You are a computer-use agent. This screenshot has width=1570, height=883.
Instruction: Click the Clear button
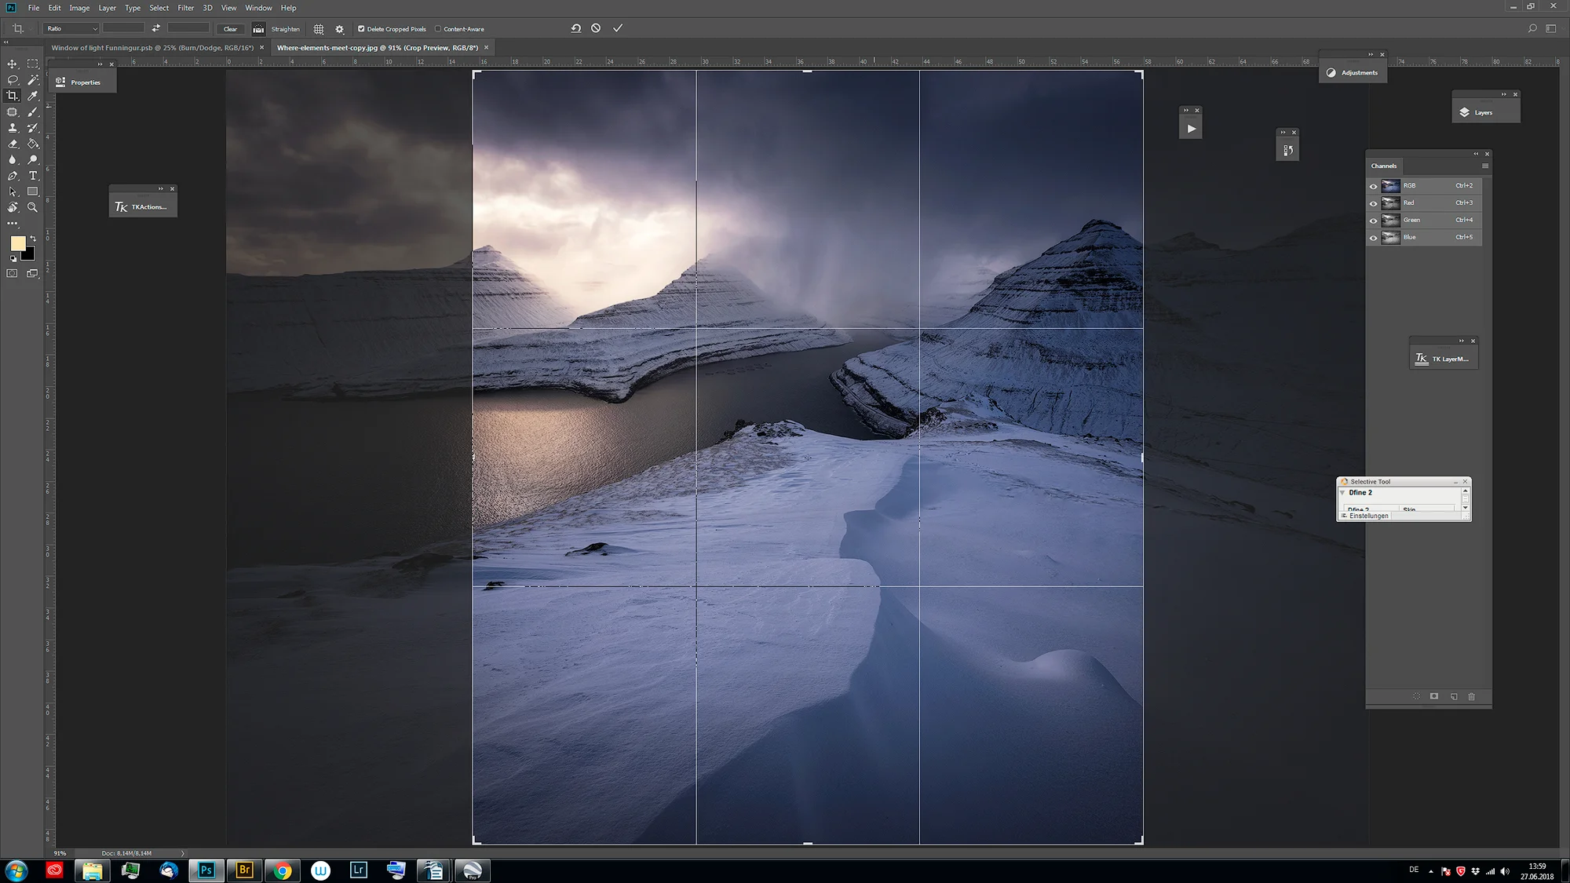(230, 29)
